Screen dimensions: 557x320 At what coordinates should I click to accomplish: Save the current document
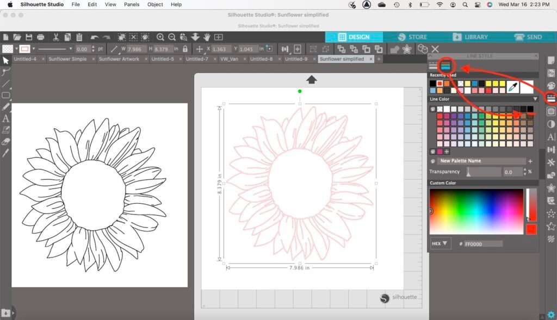pyautogui.click(x=29, y=37)
